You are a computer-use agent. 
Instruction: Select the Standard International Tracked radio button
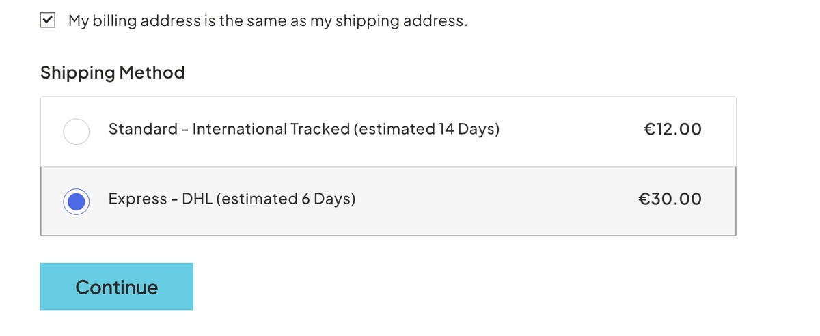point(76,131)
